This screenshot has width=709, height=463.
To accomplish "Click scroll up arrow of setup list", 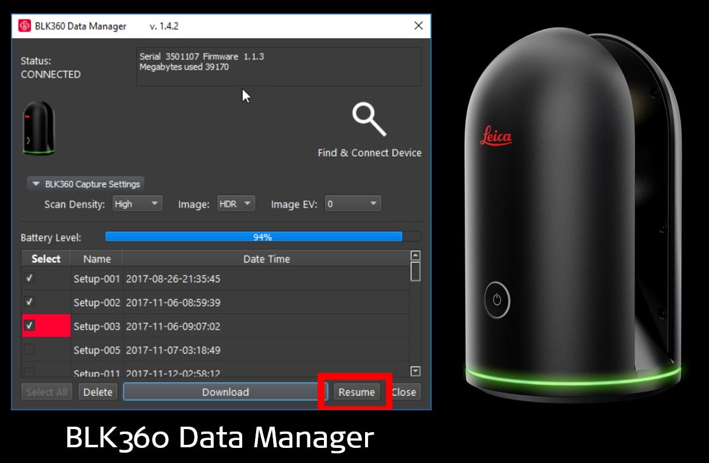I will [x=415, y=255].
